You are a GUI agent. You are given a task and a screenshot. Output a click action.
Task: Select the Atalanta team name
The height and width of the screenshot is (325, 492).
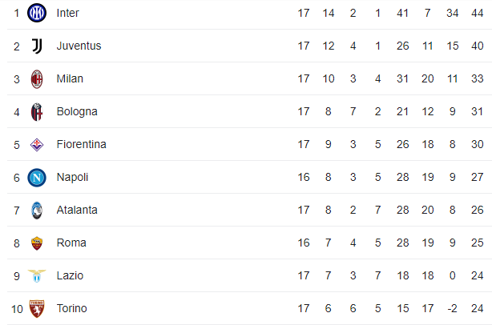[x=77, y=210]
